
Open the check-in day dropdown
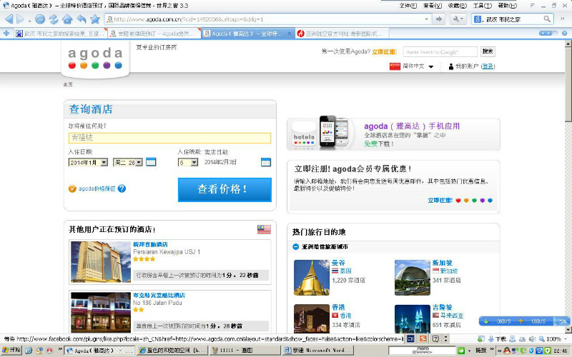[x=128, y=162]
